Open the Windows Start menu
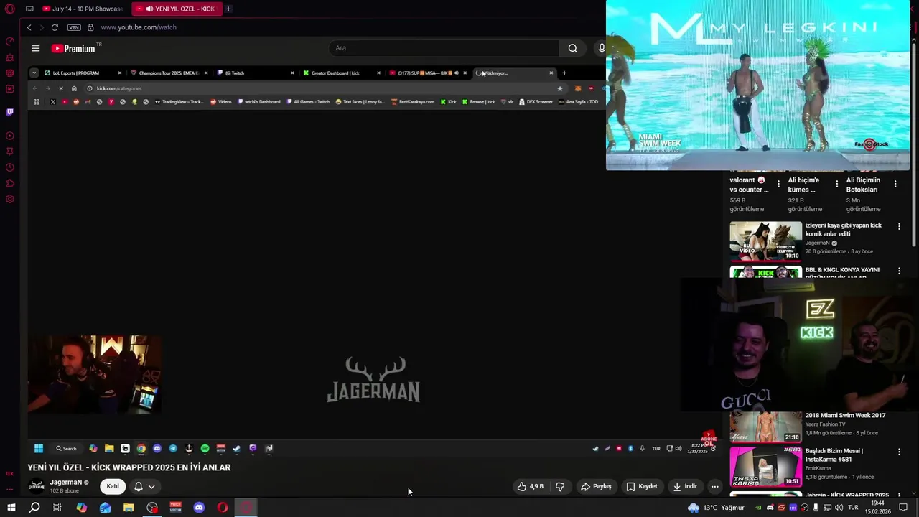919x517 pixels. click(11, 508)
